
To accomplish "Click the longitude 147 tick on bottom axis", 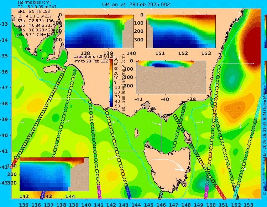I will click(173, 205).
